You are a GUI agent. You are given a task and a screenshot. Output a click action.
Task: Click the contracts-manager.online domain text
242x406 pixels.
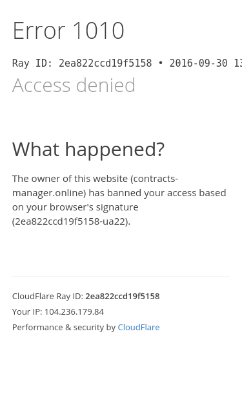click(x=96, y=186)
